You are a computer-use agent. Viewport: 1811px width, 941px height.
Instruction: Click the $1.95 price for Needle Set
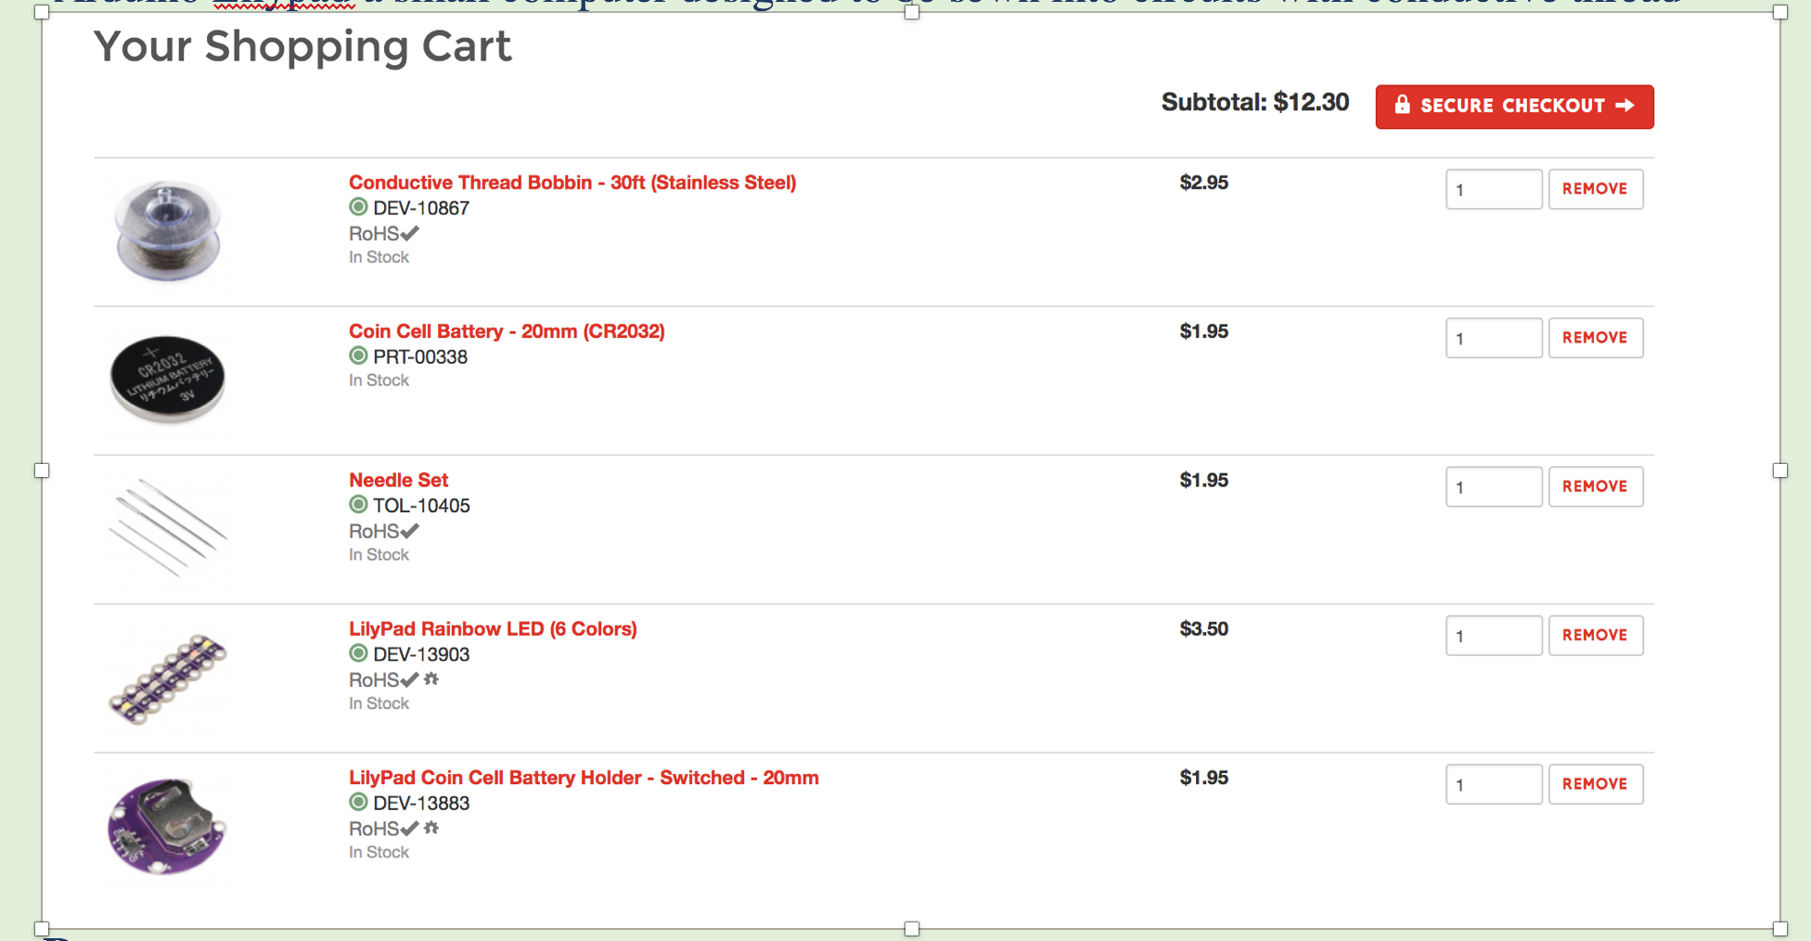point(1203,480)
